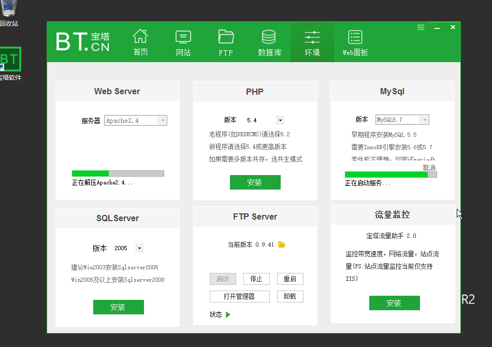Click the 宝塔流量助手 2.0 text
492x347 pixels.
(x=392, y=236)
